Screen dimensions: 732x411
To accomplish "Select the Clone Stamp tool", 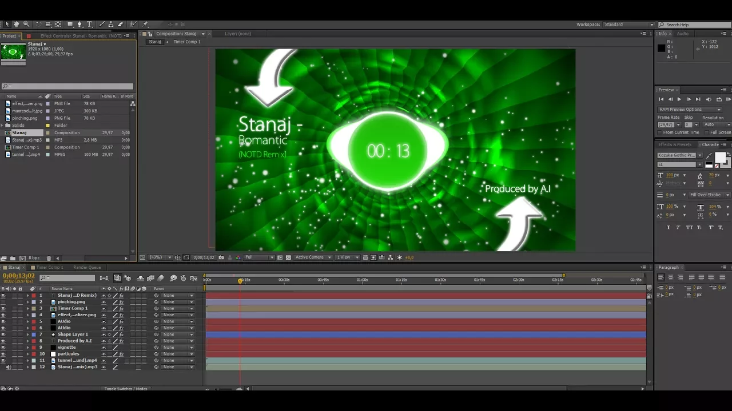I will [111, 25].
